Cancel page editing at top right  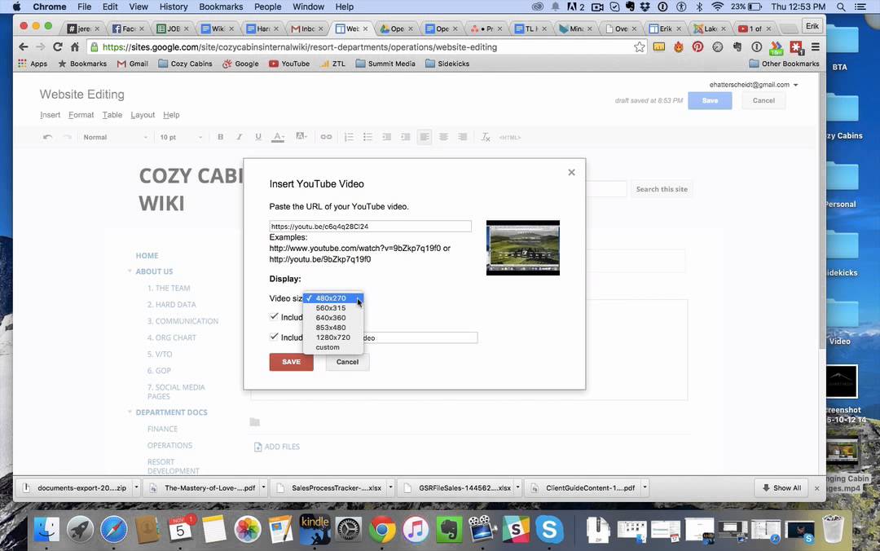coord(763,100)
